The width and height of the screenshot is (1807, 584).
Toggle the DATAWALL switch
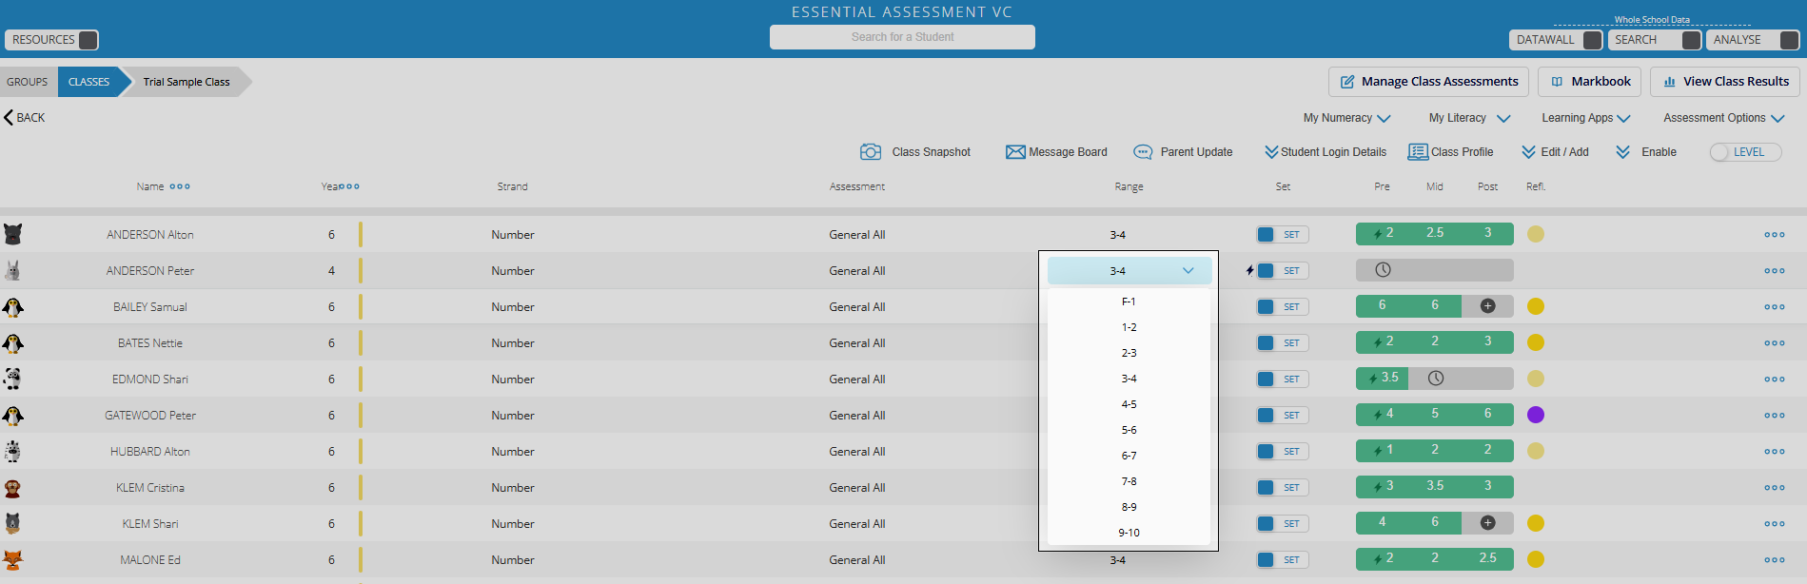click(x=1592, y=40)
